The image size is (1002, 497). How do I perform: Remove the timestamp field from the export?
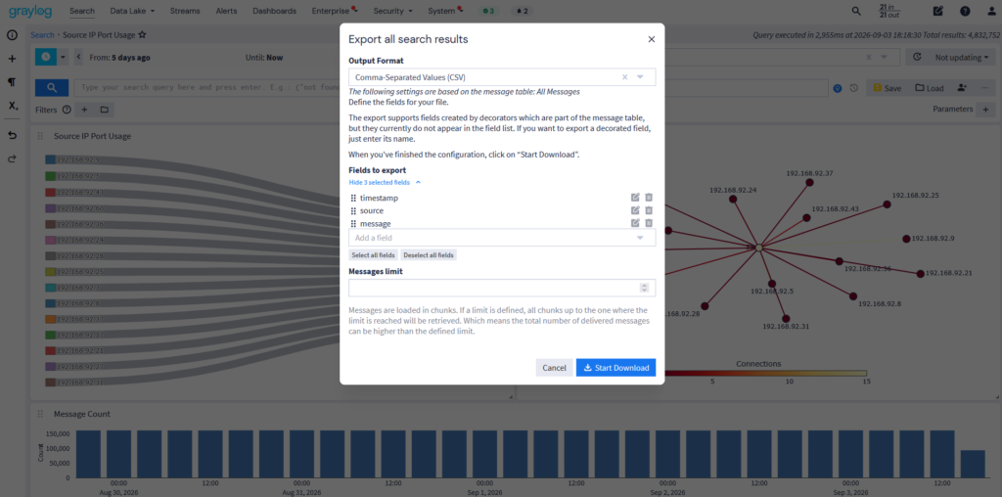pyautogui.click(x=649, y=198)
